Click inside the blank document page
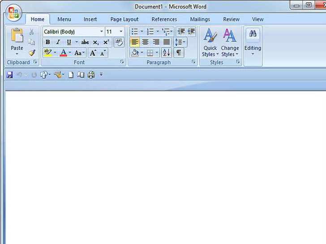The width and height of the screenshot is (326, 244). (x=166, y=167)
